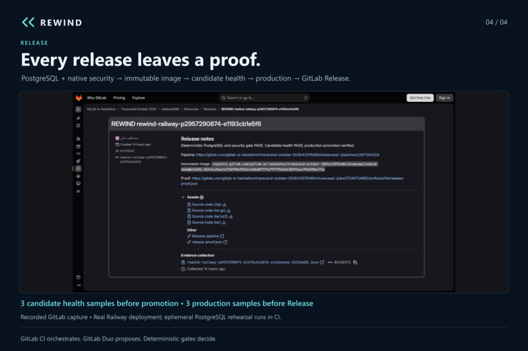Click the release title heading REWIND rewind-railway-p2957290874

(186, 124)
